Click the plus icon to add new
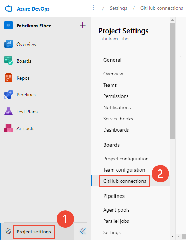This screenshot has height=240, width=186. pos(83,25)
